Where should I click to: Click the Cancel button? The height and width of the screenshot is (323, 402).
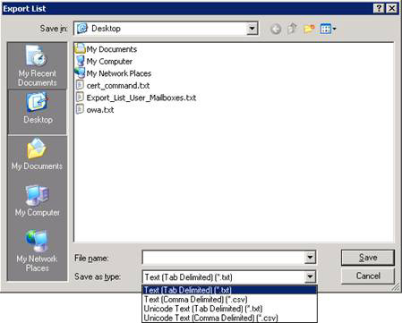click(368, 276)
